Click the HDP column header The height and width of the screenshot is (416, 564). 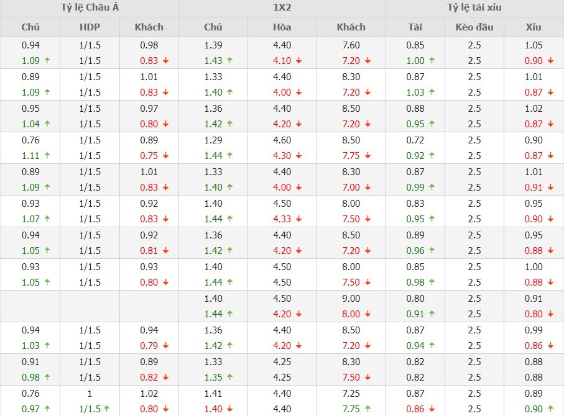90,27
